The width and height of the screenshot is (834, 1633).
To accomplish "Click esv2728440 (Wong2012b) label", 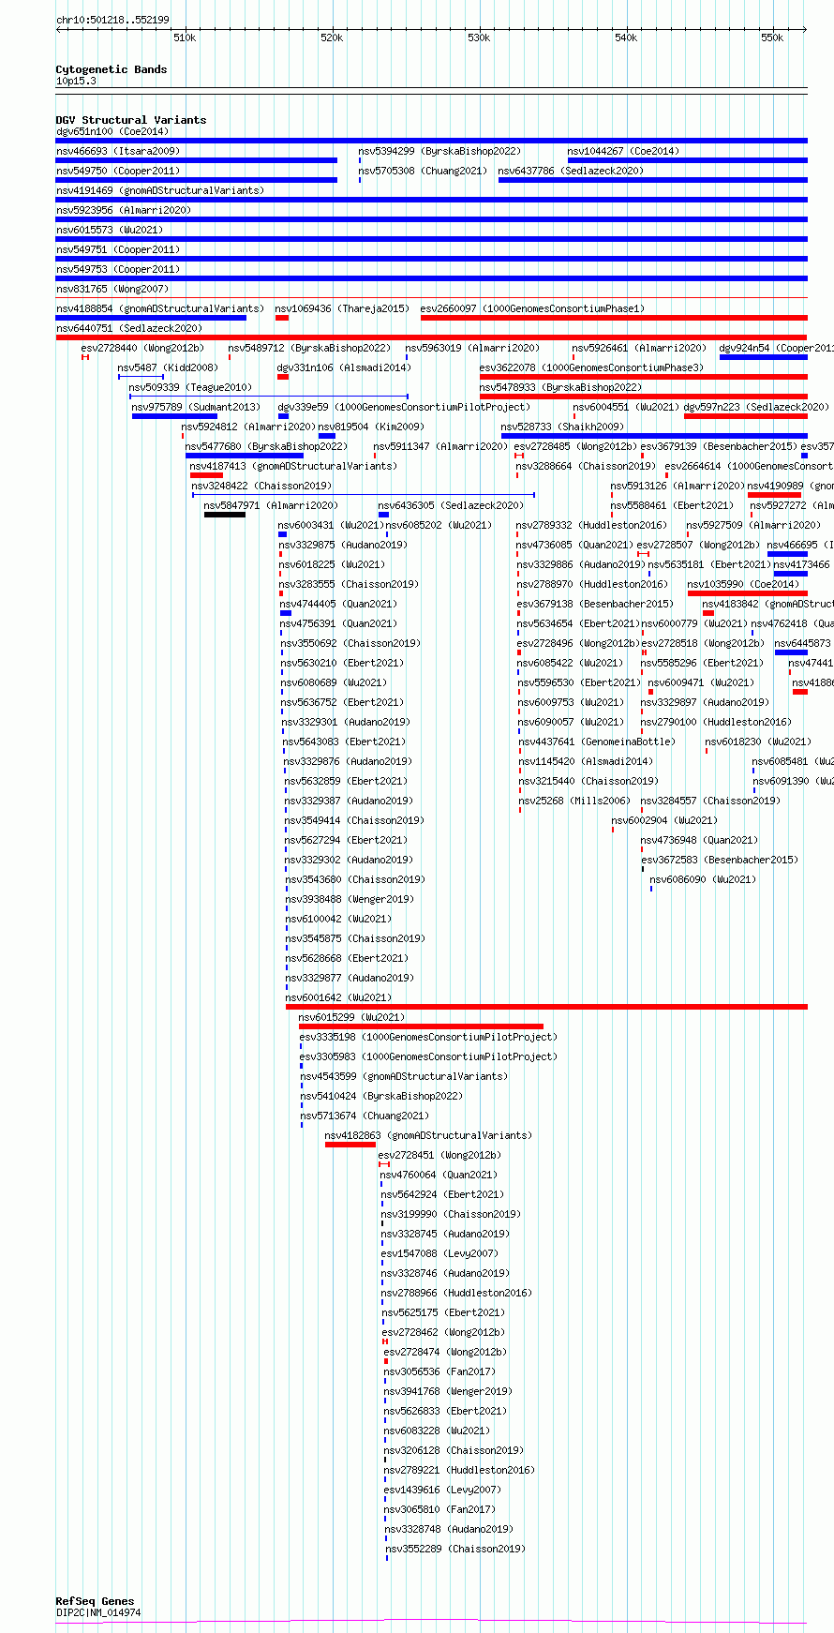I will pyautogui.click(x=142, y=348).
